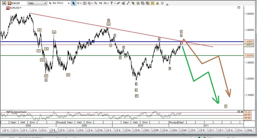
Task: Click the 1,34259 price label
Action: 249,56
